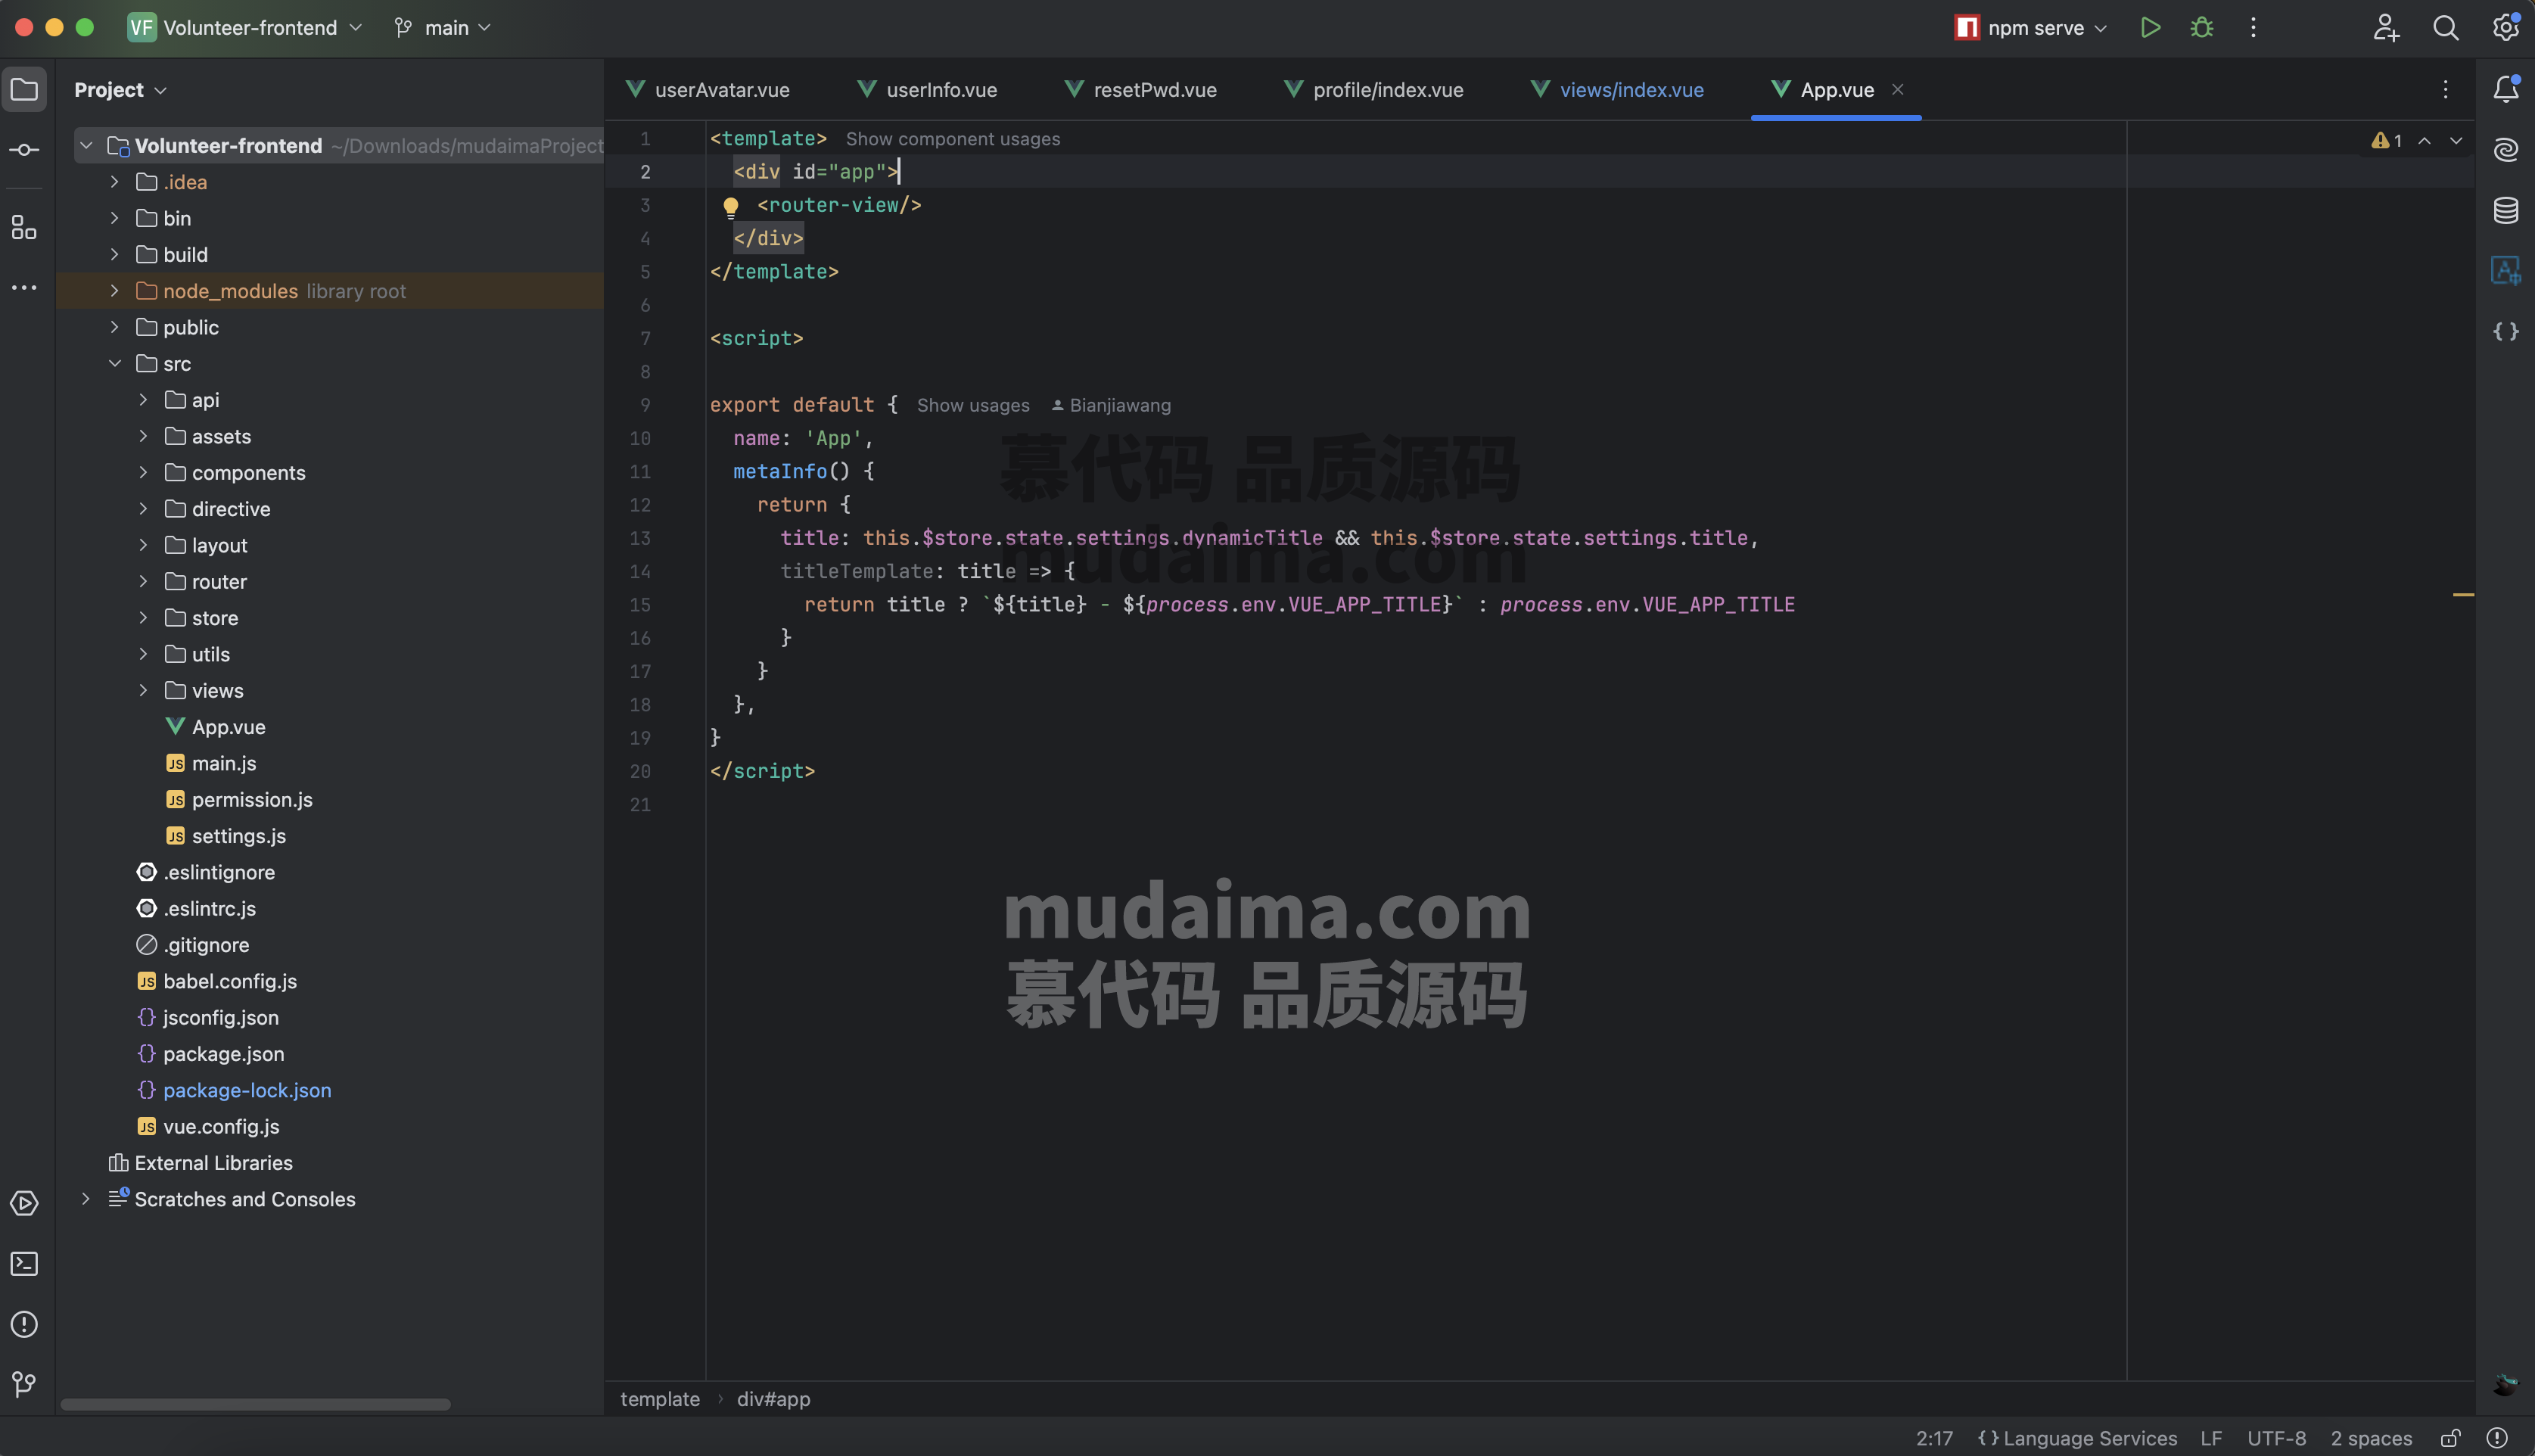
Task: Click div#app breadcrumb
Action: coord(773,1399)
